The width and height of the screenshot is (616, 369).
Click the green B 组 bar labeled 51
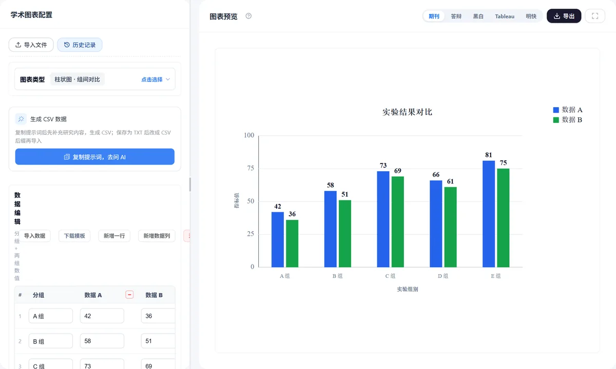pos(345,233)
